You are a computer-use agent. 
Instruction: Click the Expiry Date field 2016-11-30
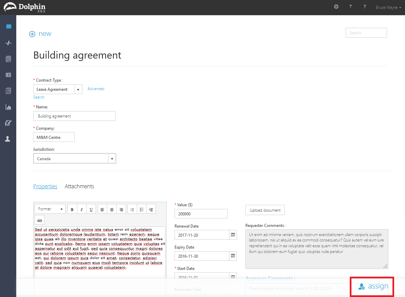[x=202, y=256]
